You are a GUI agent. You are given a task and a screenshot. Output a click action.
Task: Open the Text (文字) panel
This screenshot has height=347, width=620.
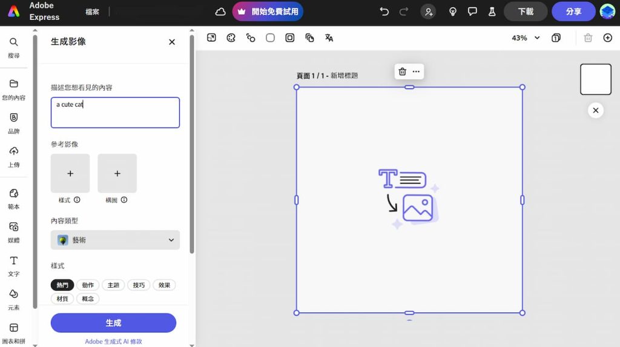[x=14, y=266]
